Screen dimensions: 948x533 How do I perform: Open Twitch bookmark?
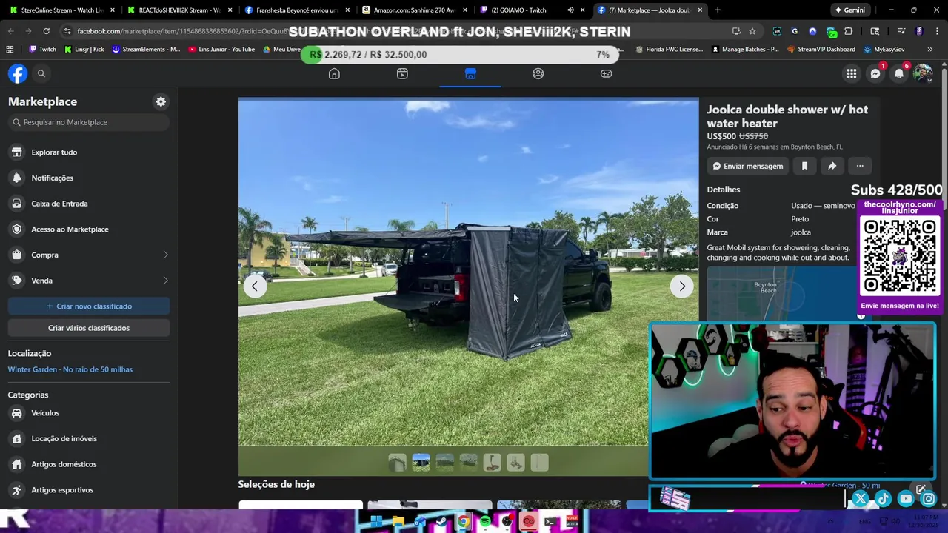(x=42, y=50)
